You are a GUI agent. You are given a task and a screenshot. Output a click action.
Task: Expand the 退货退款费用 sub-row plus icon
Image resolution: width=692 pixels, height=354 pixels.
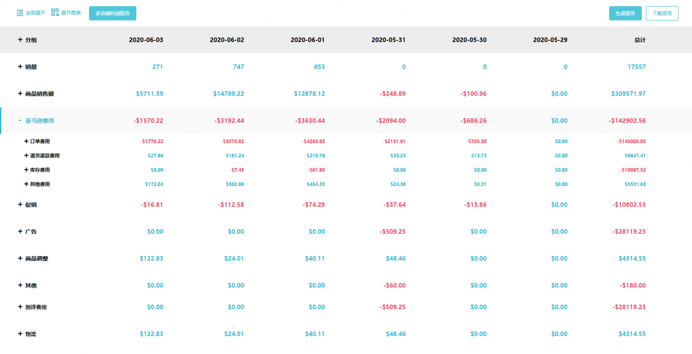point(26,156)
